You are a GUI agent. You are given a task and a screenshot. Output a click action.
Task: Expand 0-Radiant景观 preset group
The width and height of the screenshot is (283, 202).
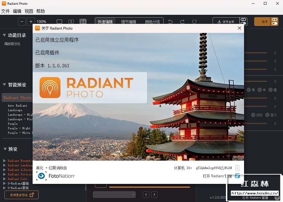click(x=4, y=188)
